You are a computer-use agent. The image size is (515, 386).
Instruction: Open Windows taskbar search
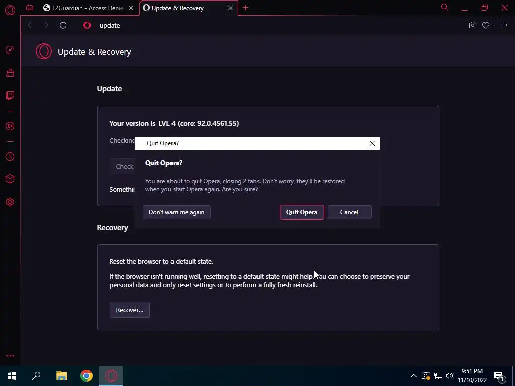(x=36, y=376)
